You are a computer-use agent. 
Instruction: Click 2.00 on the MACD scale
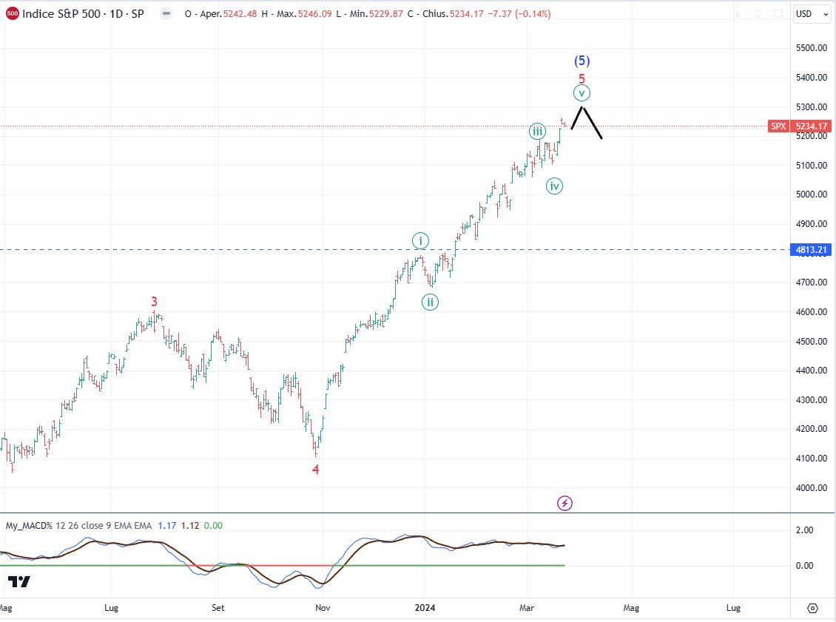click(x=804, y=530)
